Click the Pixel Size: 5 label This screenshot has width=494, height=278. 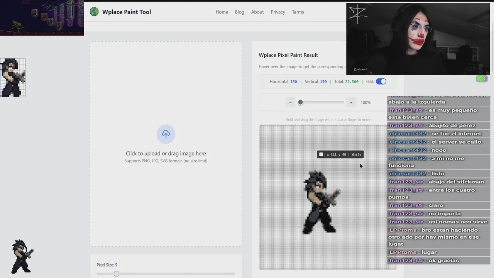coord(107,265)
